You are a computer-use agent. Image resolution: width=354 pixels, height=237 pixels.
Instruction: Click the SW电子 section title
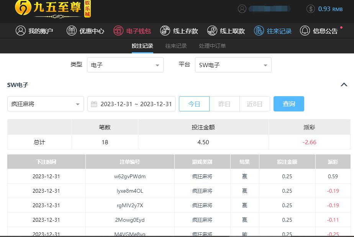tap(18, 85)
